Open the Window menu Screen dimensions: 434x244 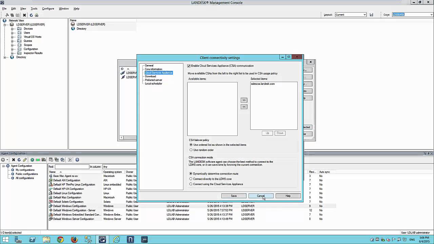tap(64, 8)
